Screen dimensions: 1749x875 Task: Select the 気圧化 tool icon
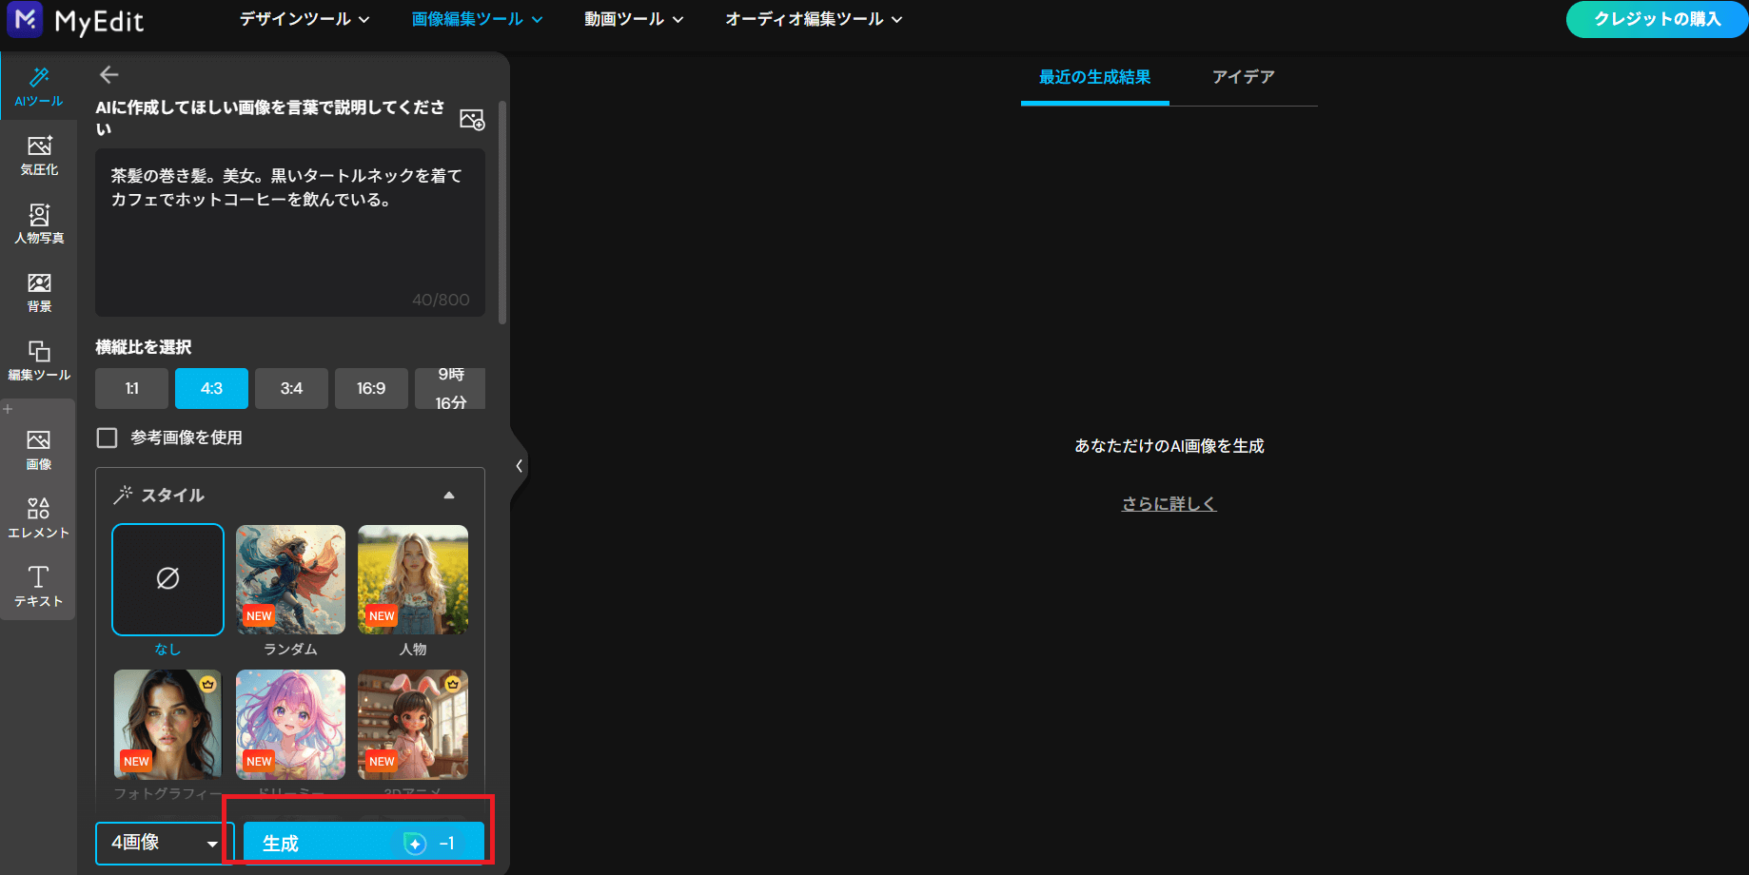click(39, 155)
